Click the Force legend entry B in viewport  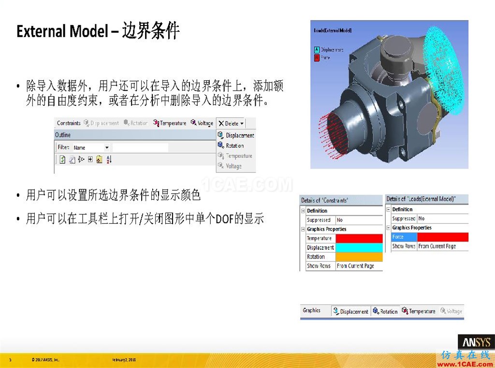322,57
